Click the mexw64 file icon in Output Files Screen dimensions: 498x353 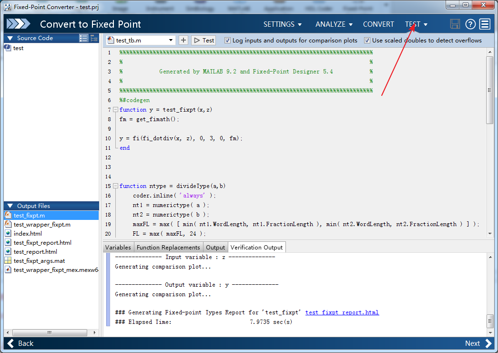pyautogui.click(x=8, y=270)
